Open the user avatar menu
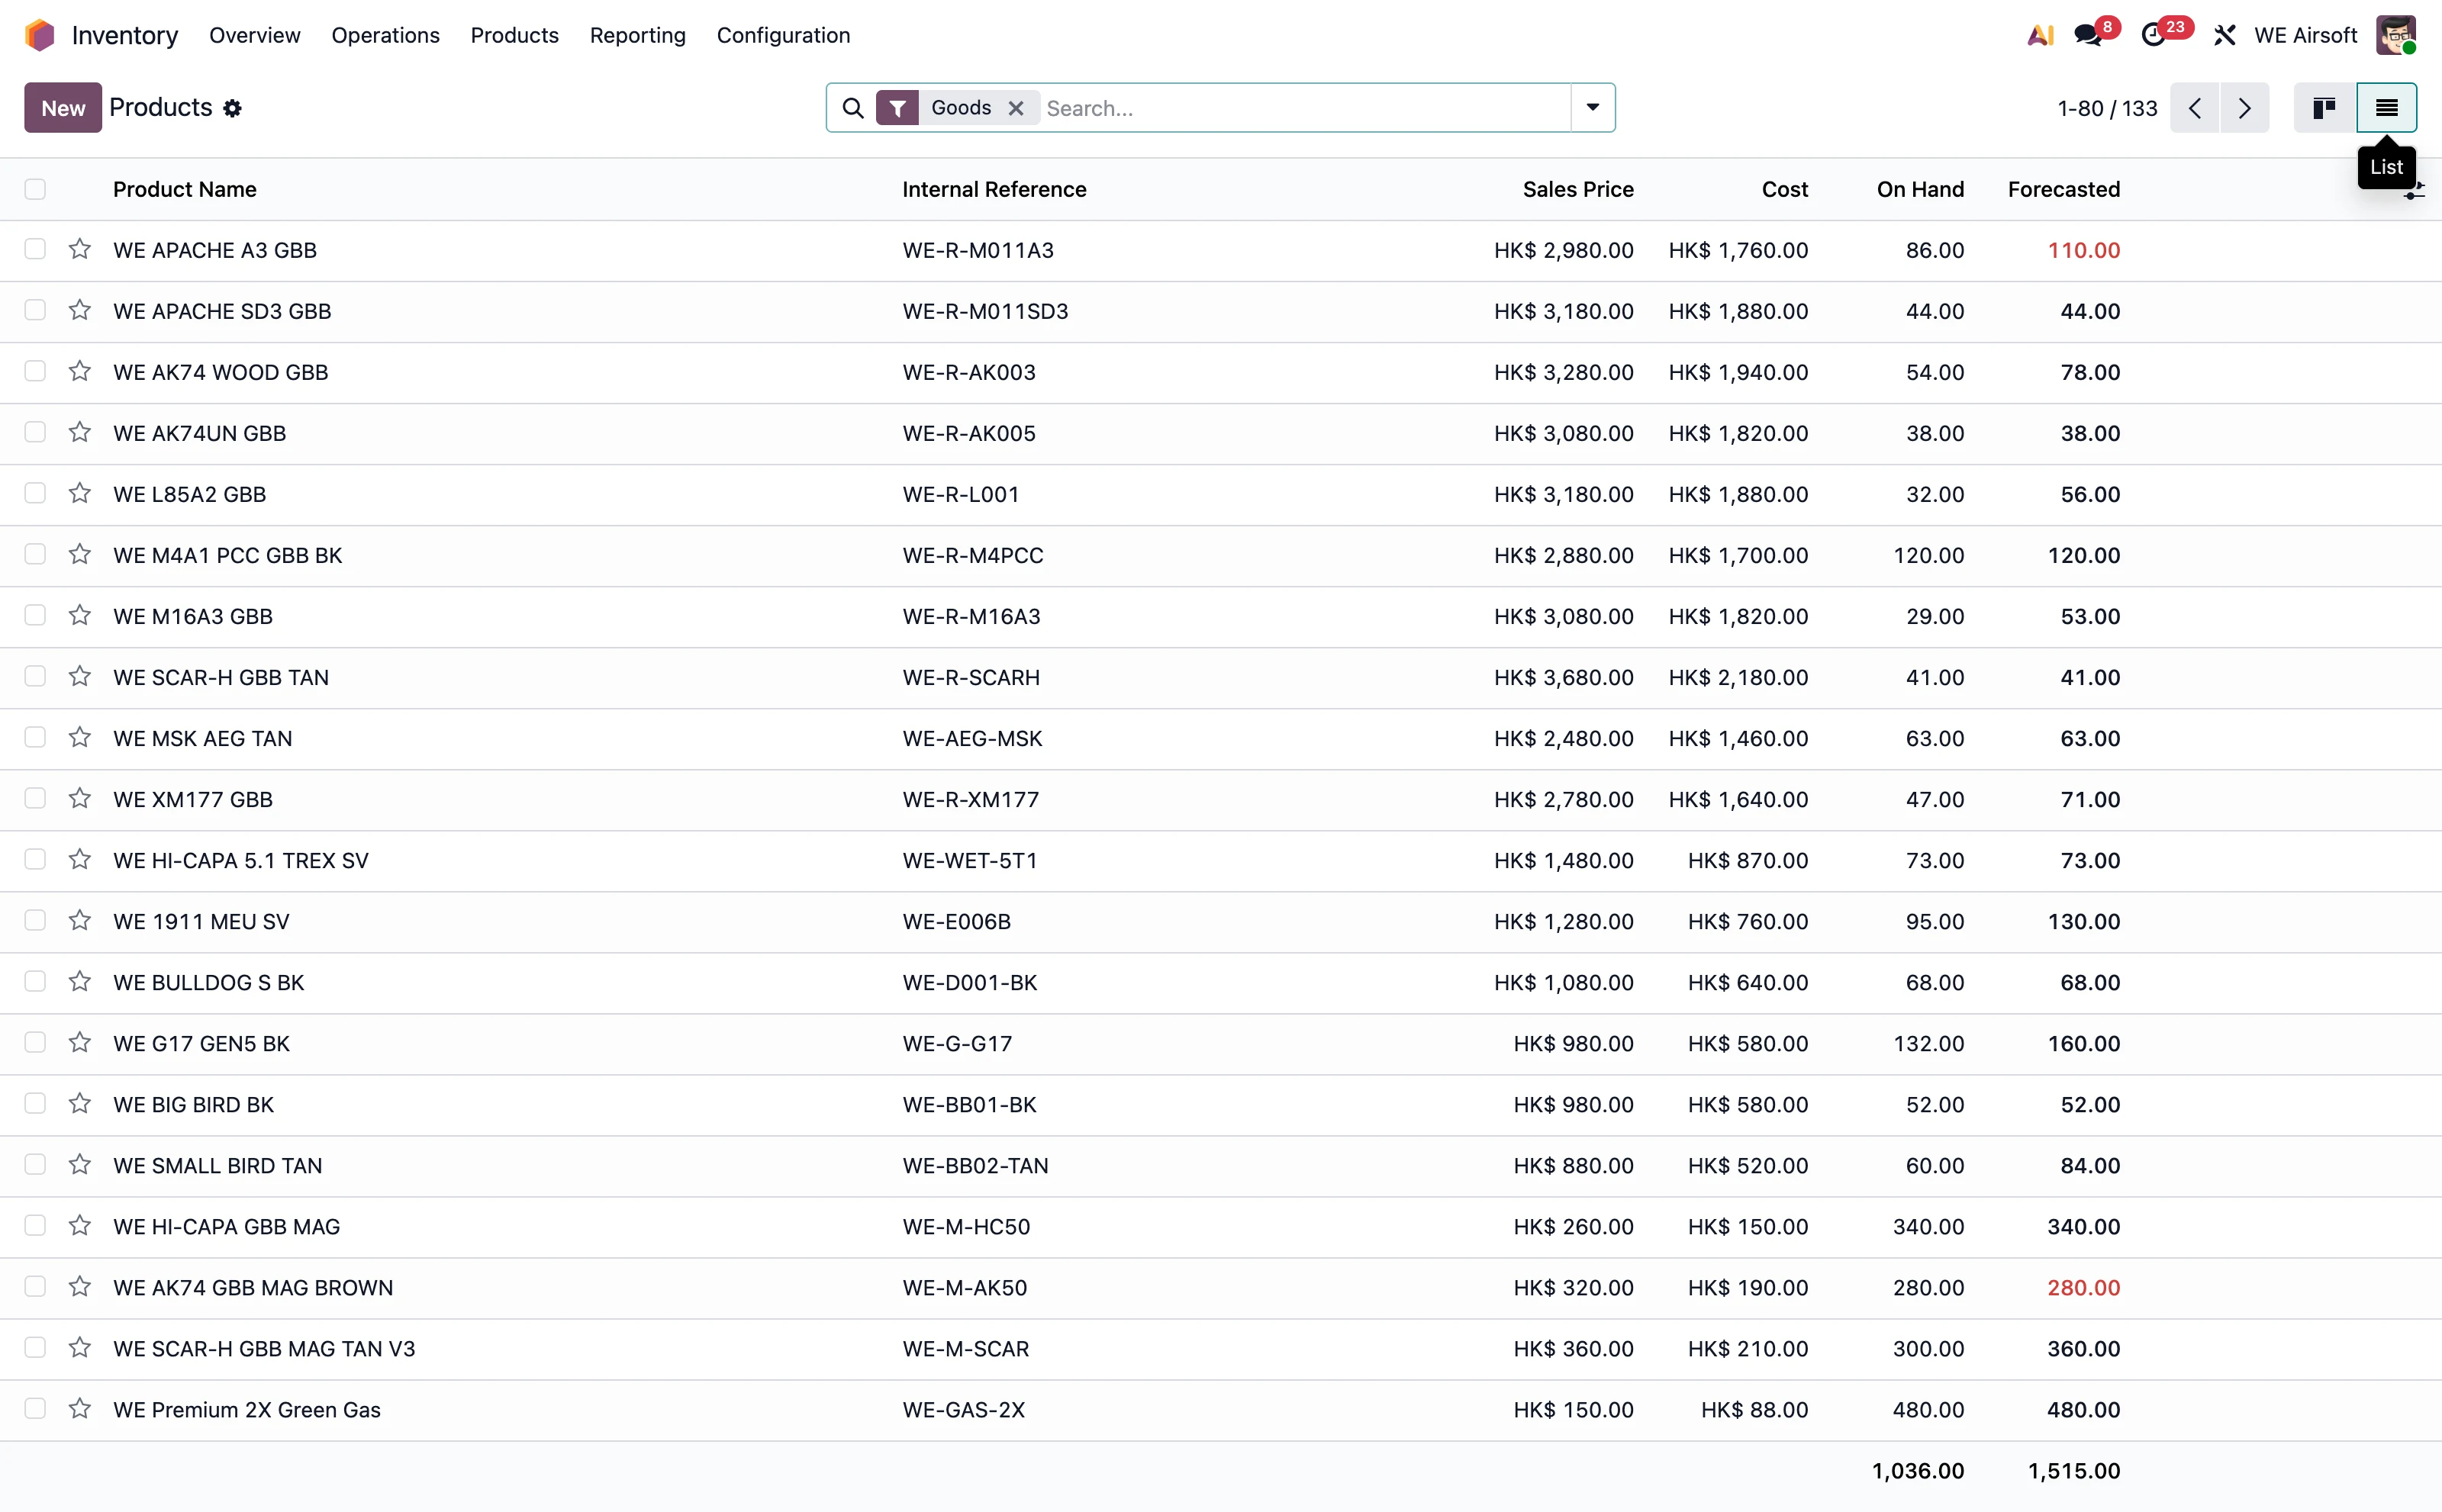This screenshot has width=2442, height=1512. pyautogui.click(x=2396, y=35)
